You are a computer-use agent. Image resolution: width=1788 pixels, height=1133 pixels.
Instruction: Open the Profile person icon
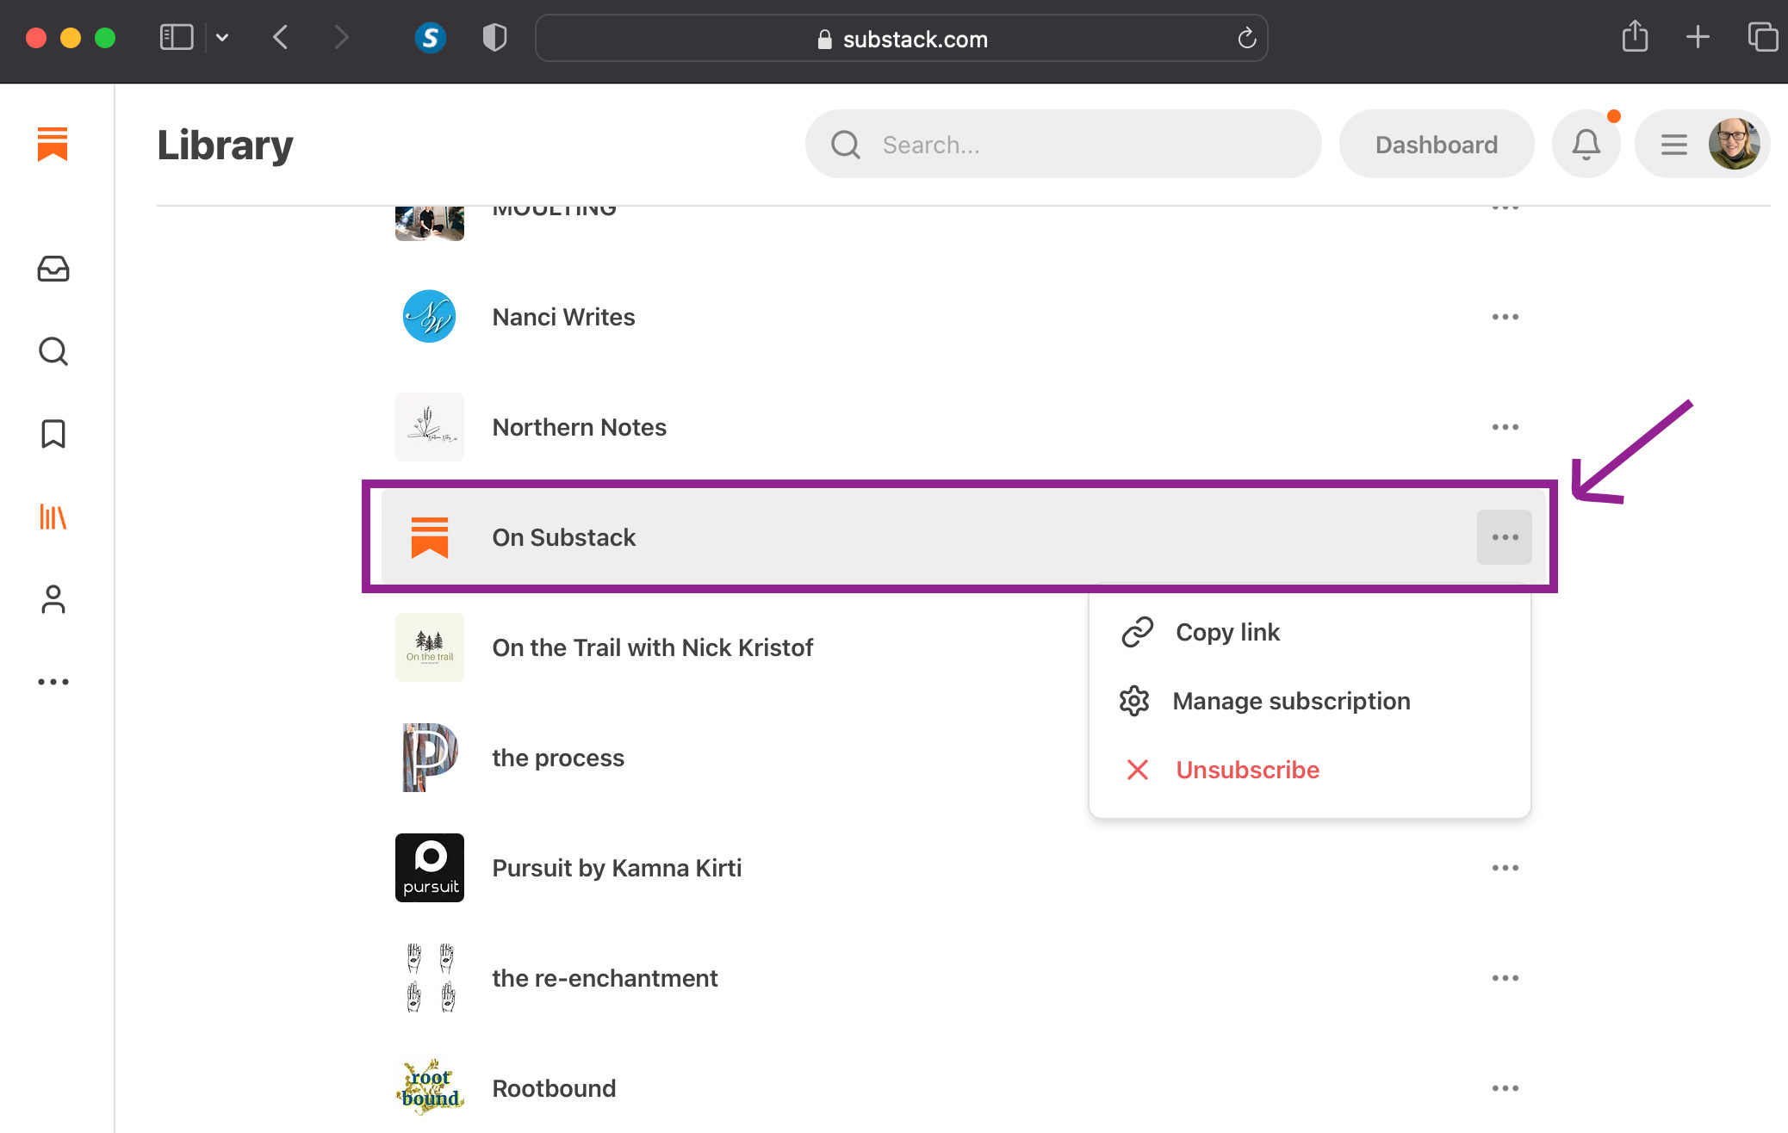pyautogui.click(x=53, y=599)
